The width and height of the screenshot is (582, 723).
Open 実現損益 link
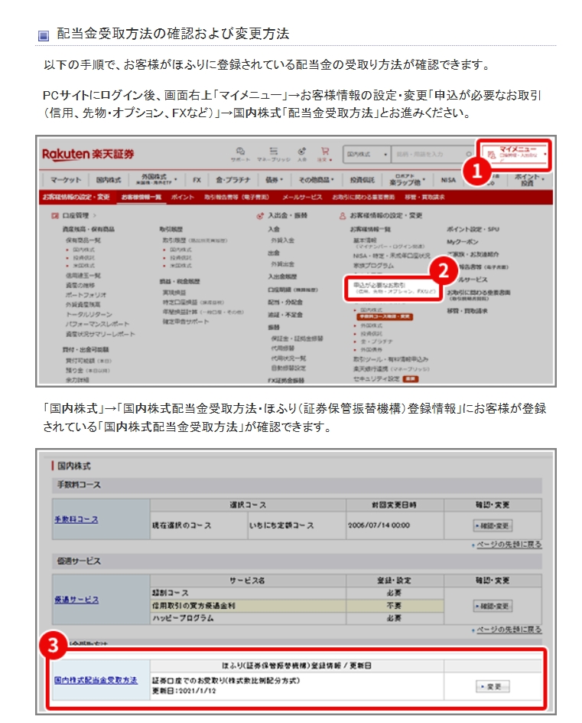174,293
